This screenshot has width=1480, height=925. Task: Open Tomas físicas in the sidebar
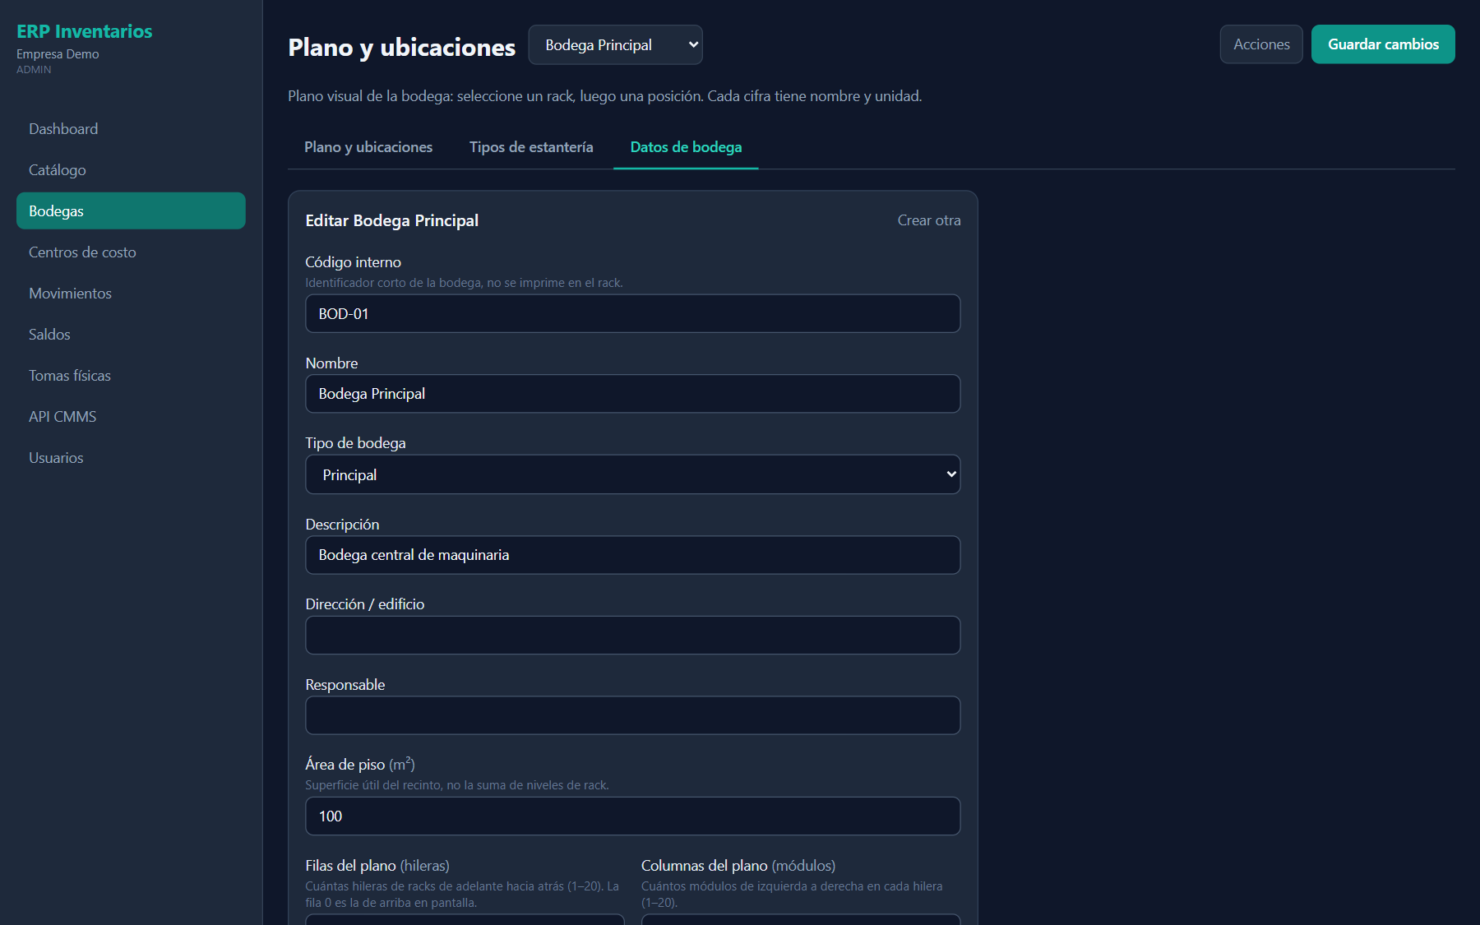coord(131,376)
